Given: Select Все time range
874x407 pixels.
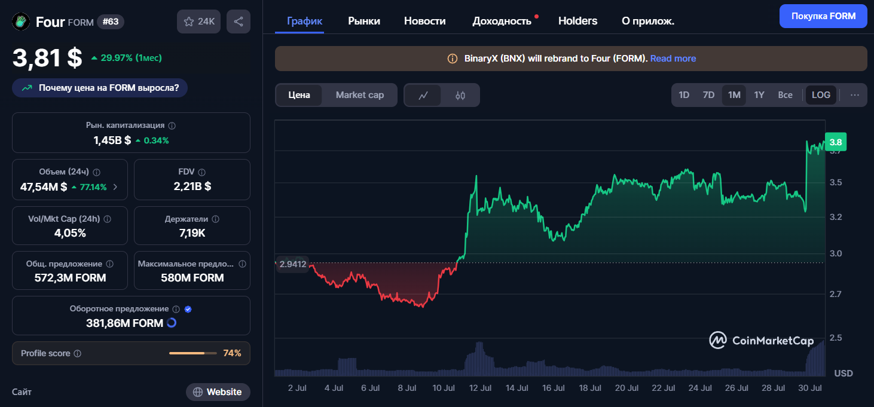Looking at the screenshot, I should [785, 95].
